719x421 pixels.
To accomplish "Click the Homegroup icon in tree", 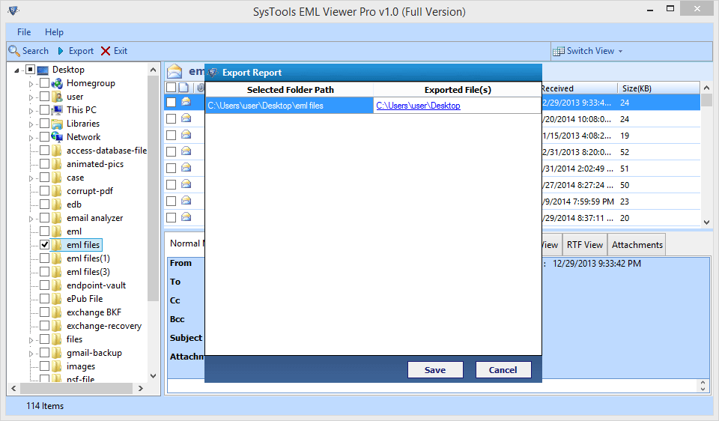I will click(57, 83).
